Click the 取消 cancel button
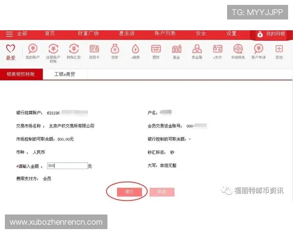Image resolution: width=293 pixels, height=234 pixels. pyautogui.click(x=162, y=192)
